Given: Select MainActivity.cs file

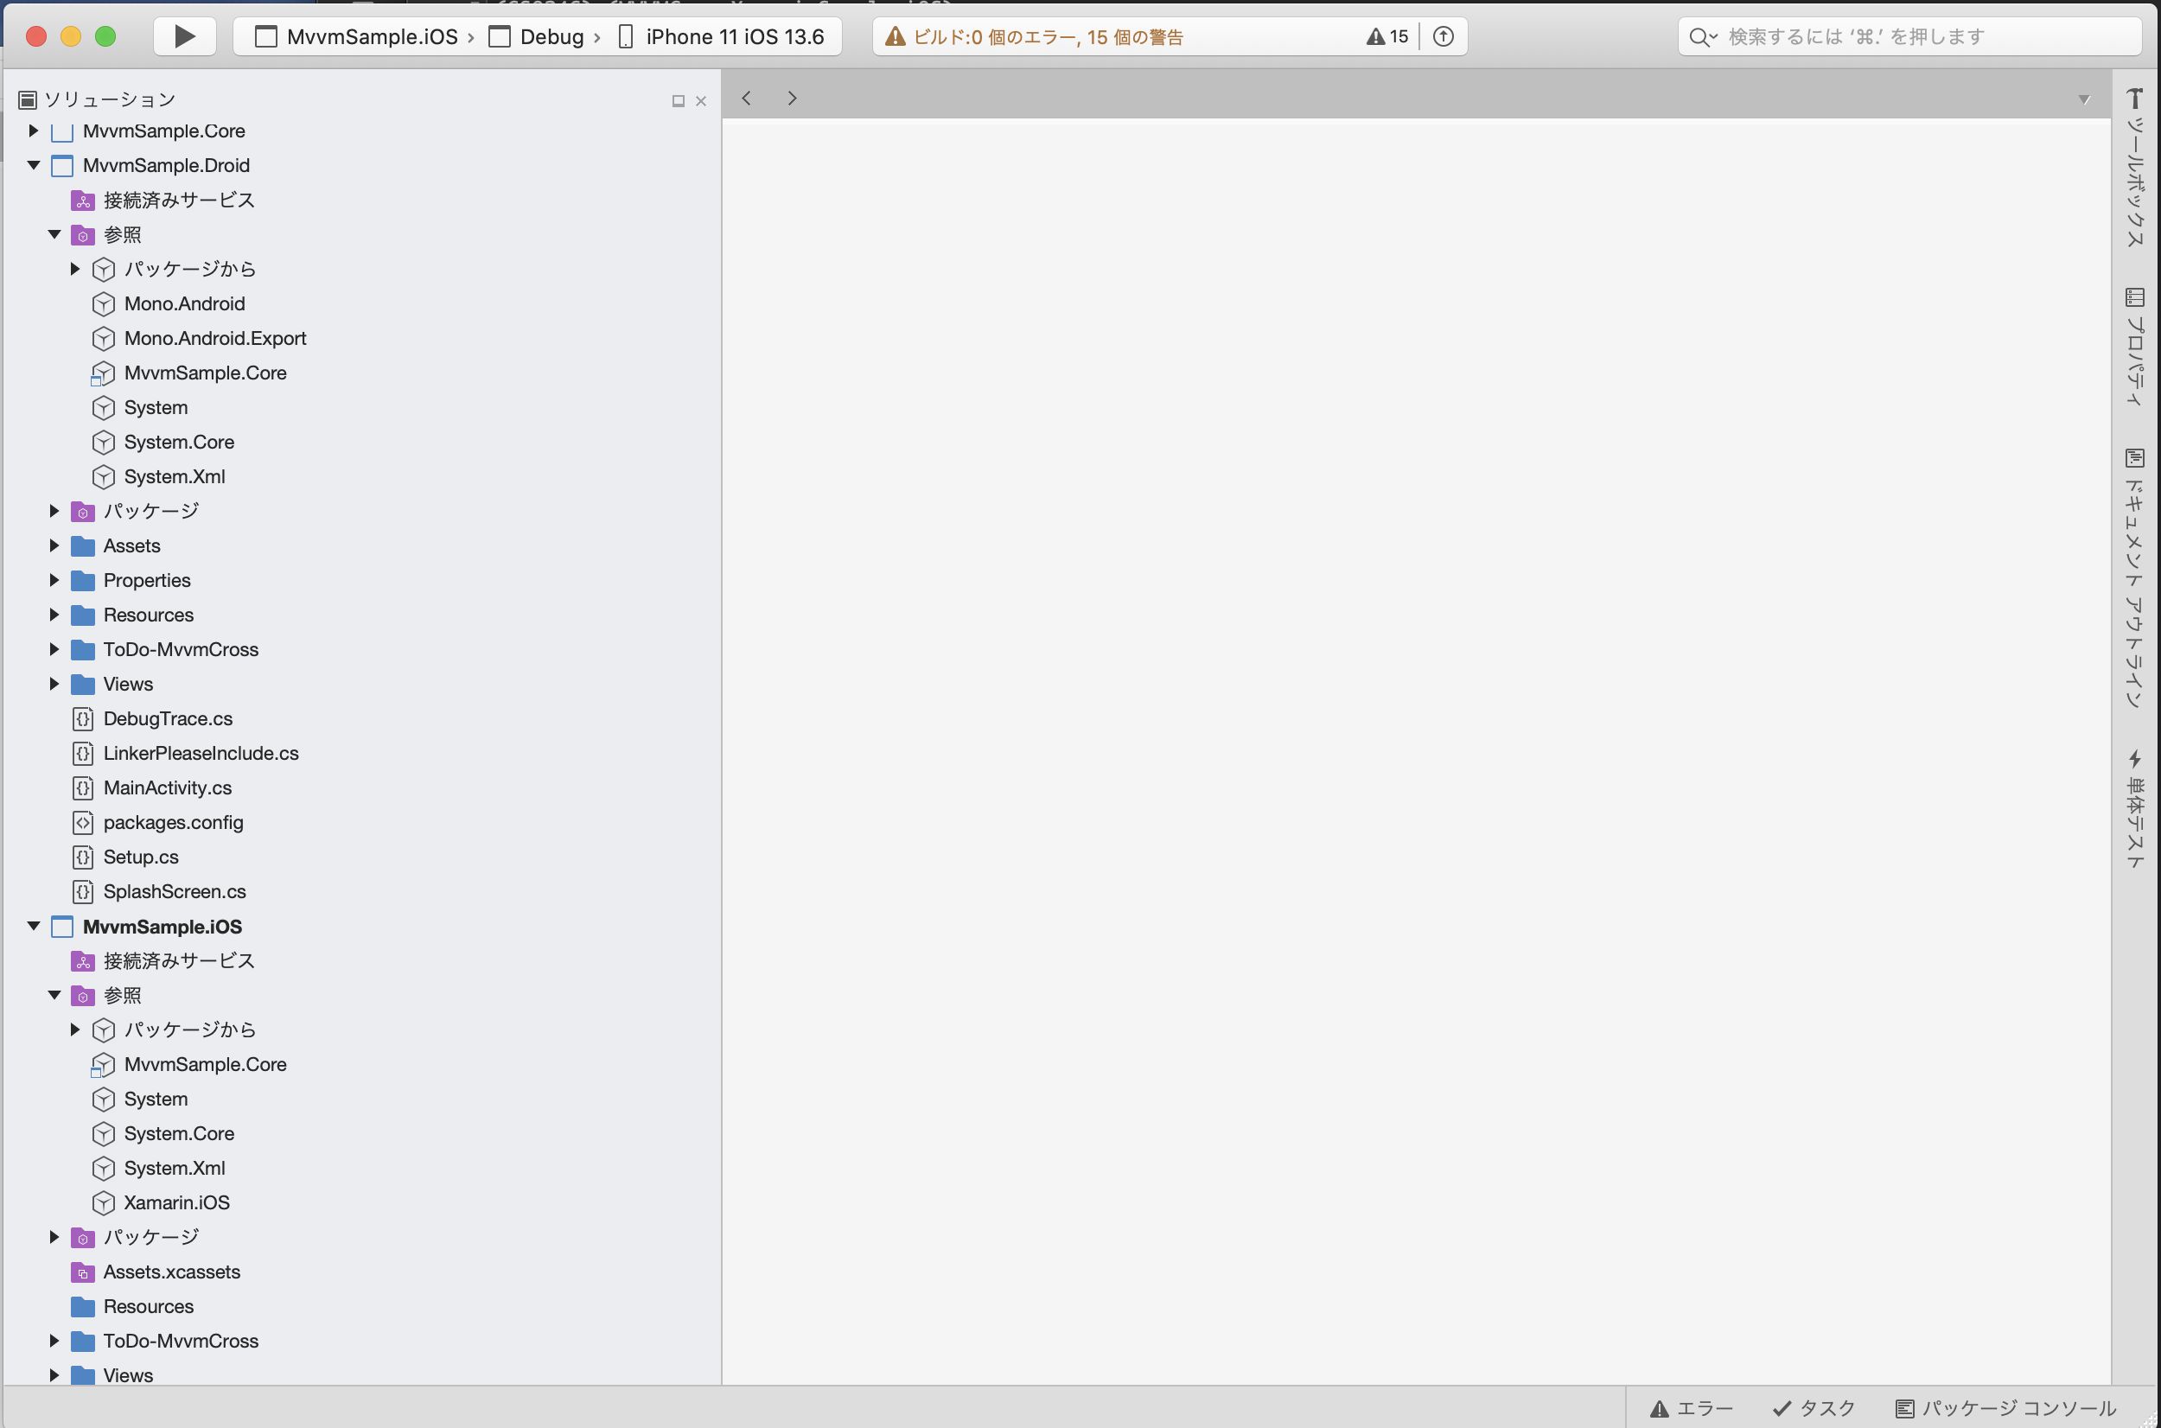Looking at the screenshot, I should [168, 787].
